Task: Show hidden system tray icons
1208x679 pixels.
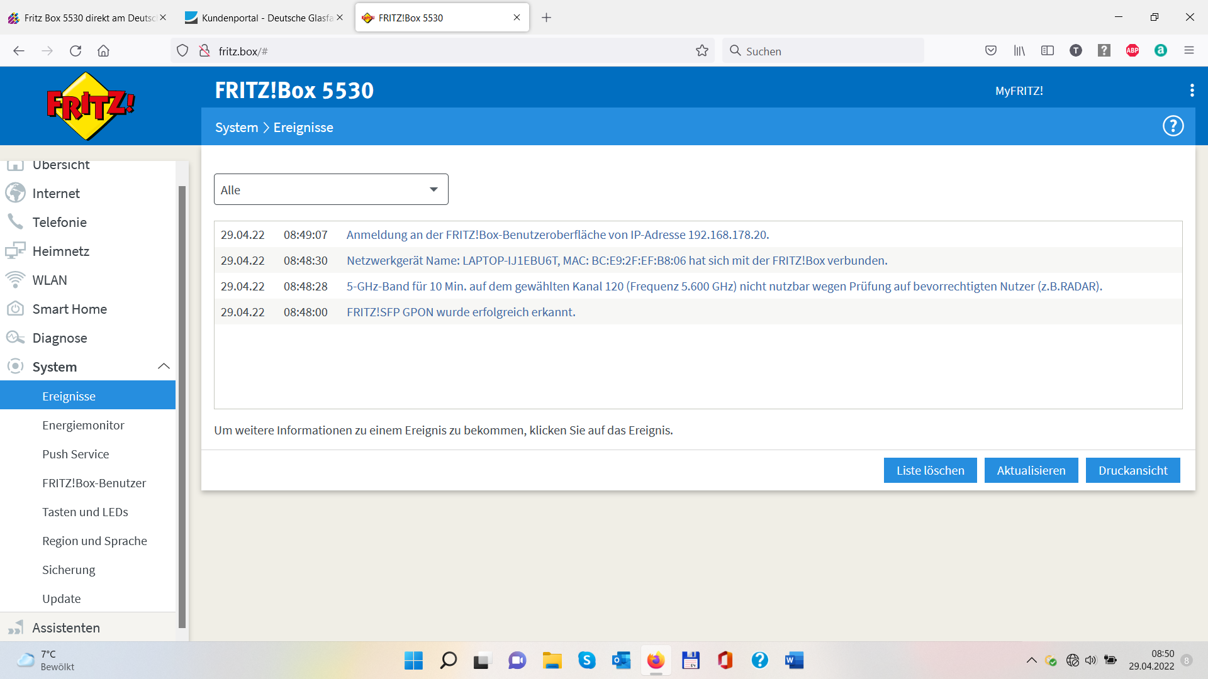Action: tap(1031, 660)
